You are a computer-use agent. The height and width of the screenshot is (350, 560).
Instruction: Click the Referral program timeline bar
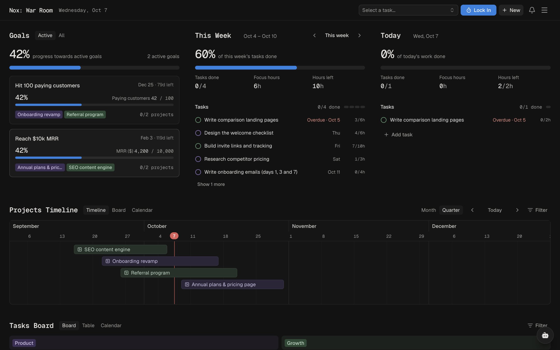[x=179, y=273]
